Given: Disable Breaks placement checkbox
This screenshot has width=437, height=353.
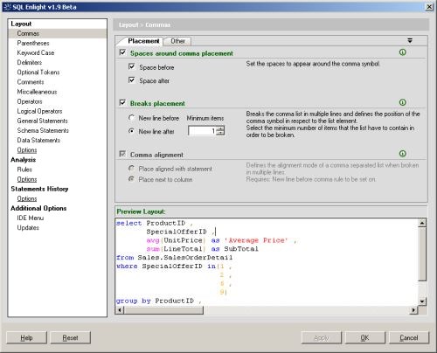Looking at the screenshot, I should 122,103.
